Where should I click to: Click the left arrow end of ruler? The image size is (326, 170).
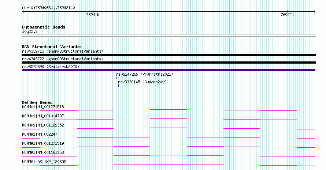coord(23,12)
